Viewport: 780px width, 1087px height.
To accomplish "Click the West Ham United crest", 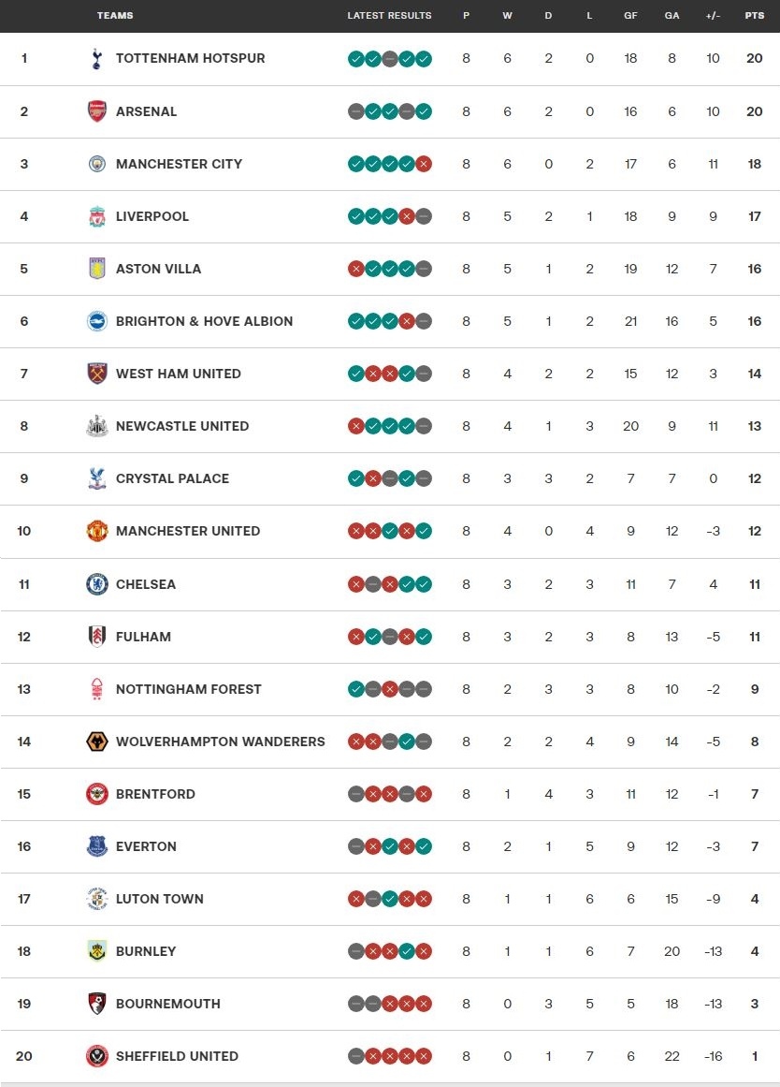I will tap(97, 374).
